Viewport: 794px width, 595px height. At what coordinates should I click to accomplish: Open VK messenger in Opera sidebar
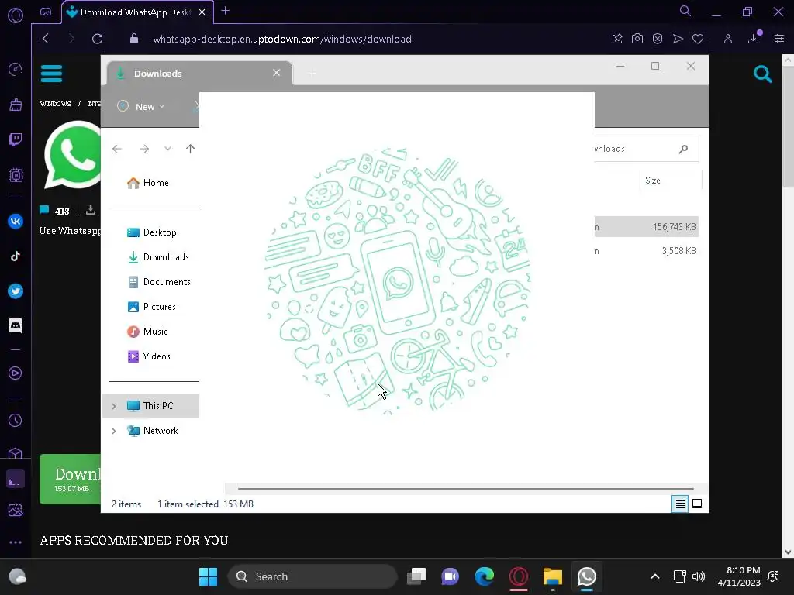(x=16, y=221)
